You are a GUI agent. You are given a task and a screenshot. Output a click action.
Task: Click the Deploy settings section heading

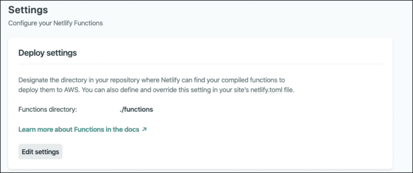(48, 53)
